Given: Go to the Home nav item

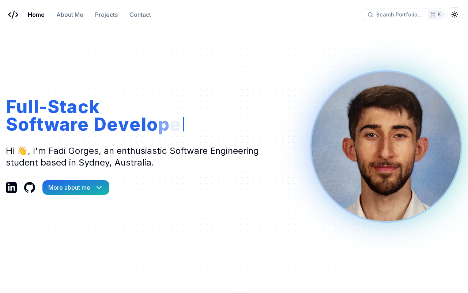Looking at the screenshot, I should tap(36, 15).
